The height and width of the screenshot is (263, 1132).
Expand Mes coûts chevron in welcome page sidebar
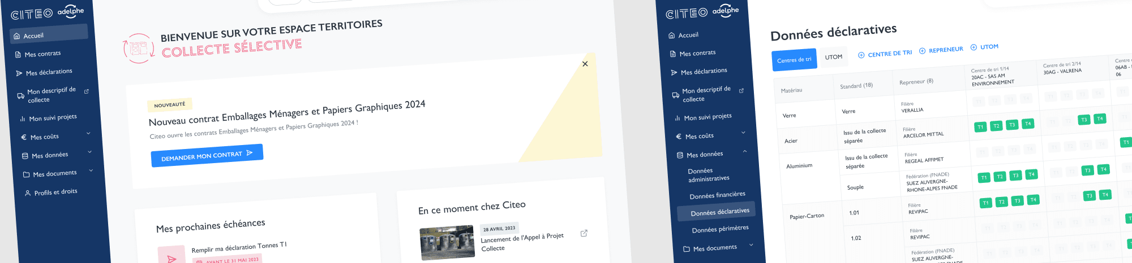(x=88, y=134)
